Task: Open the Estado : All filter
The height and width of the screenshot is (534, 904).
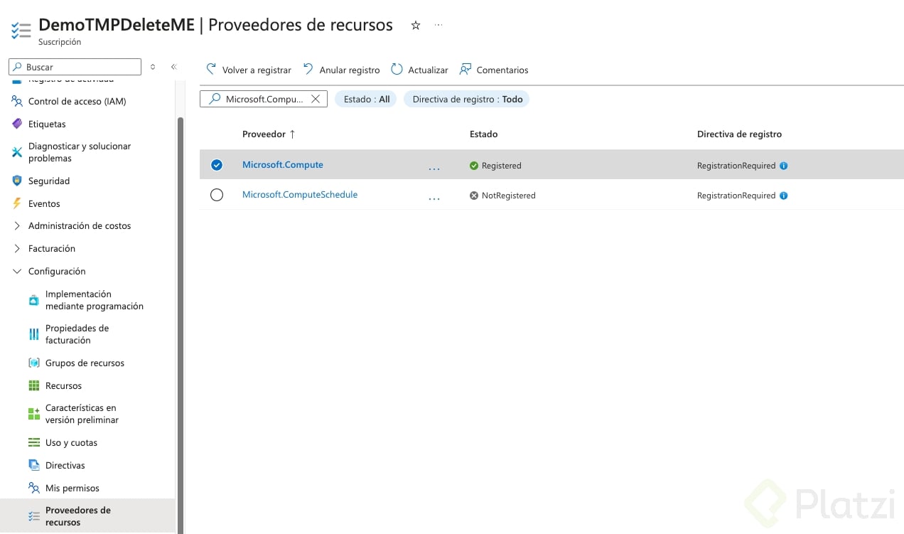Action: click(366, 100)
